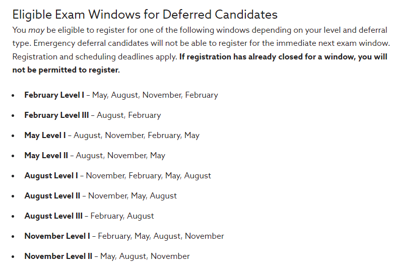Viewport: 396px width, 269px height.
Task: Click 'Registration and scheduling deadlines apply' text
Action: (95, 56)
